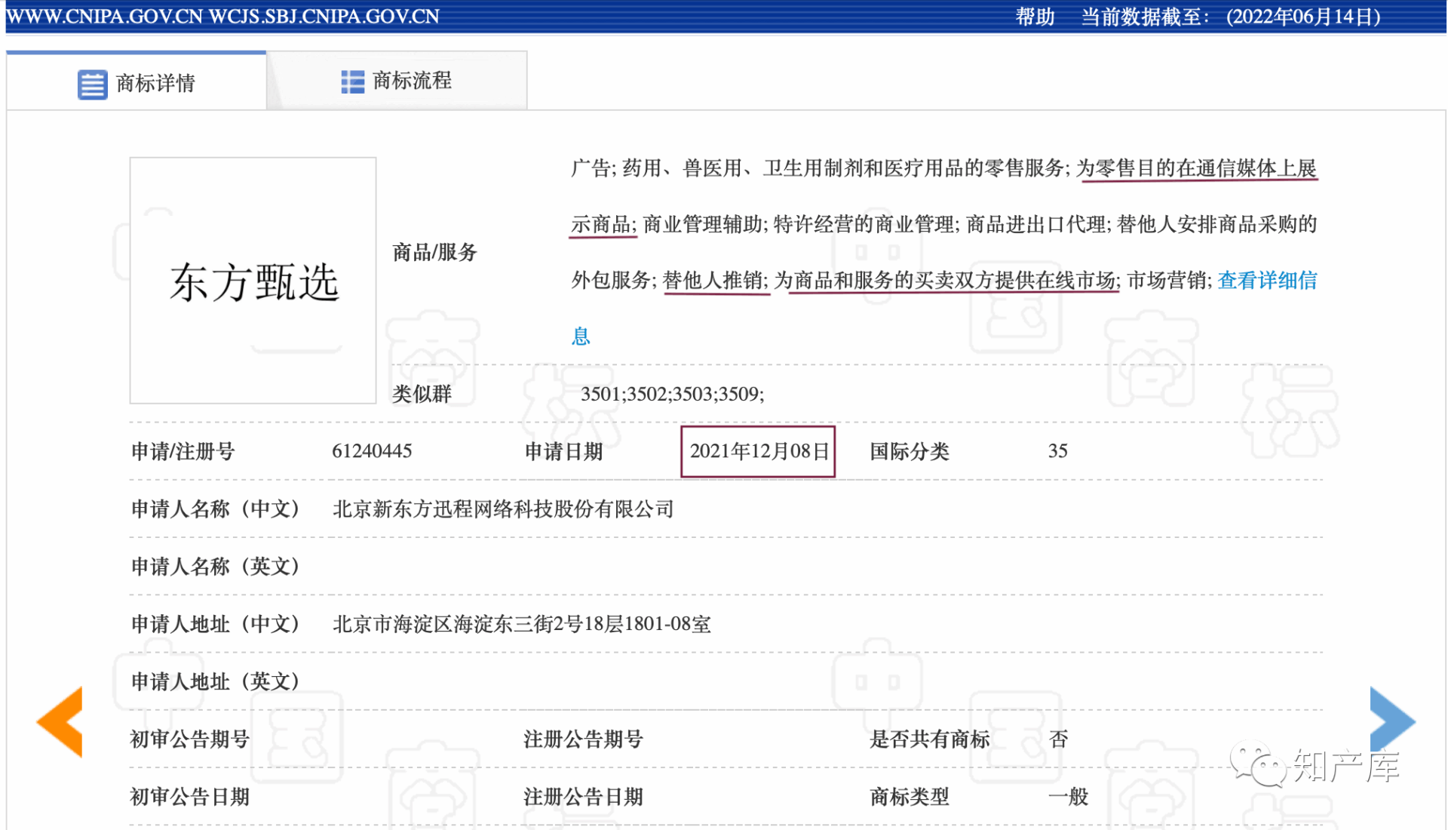The height and width of the screenshot is (830, 1448).
Task: Click the 商标流程 list icon
Action: (x=352, y=81)
